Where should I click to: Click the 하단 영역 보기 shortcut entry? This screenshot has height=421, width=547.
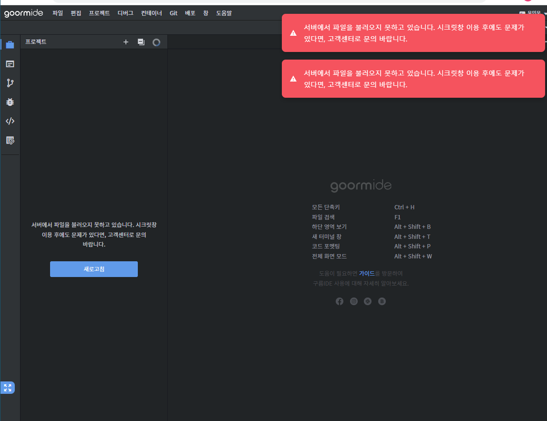click(x=330, y=227)
